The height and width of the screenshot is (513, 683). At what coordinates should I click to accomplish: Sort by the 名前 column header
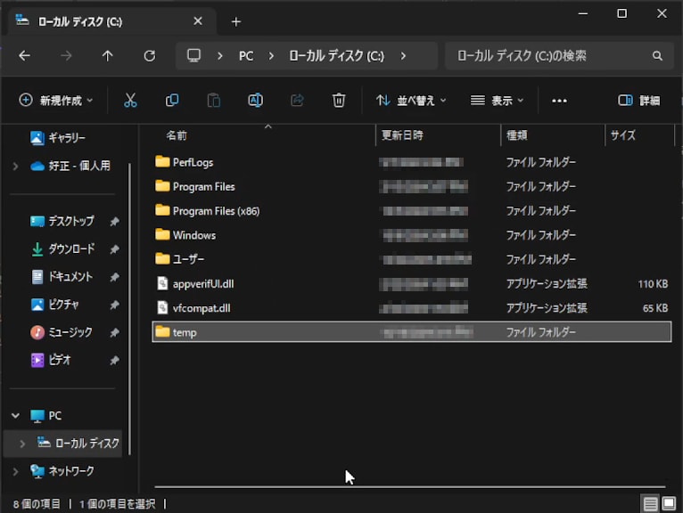pyautogui.click(x=177, y=135)
